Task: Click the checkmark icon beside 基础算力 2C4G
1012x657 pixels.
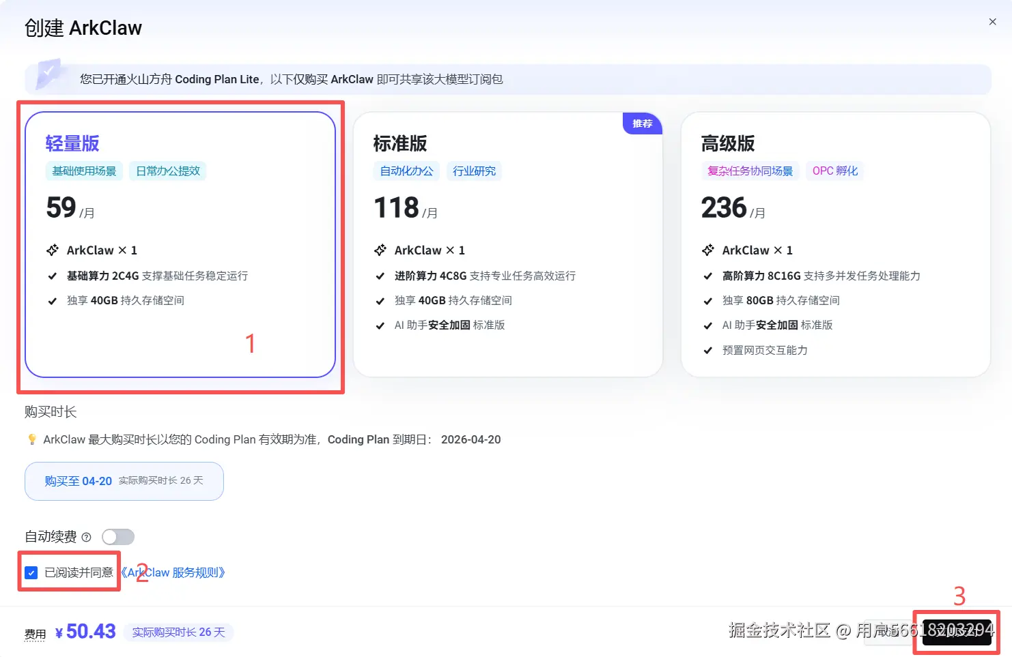Action: [53, 276]
